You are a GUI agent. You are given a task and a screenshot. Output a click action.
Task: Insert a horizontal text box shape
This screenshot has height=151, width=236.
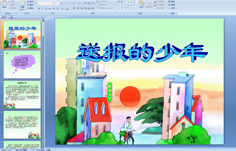(119, 2)
